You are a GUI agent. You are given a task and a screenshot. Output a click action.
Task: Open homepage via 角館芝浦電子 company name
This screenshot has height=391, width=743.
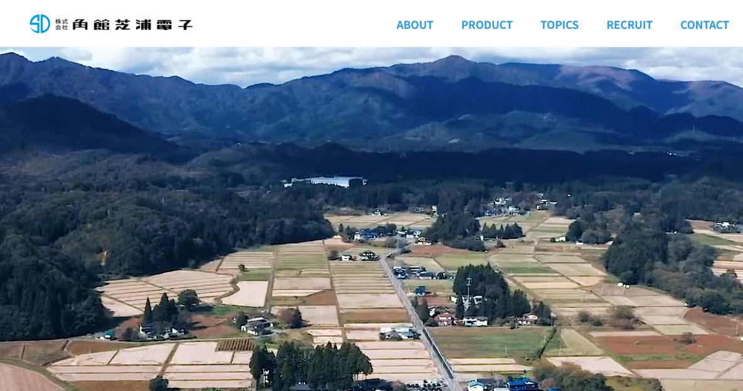pyautogui.click(x=132, y=24)
